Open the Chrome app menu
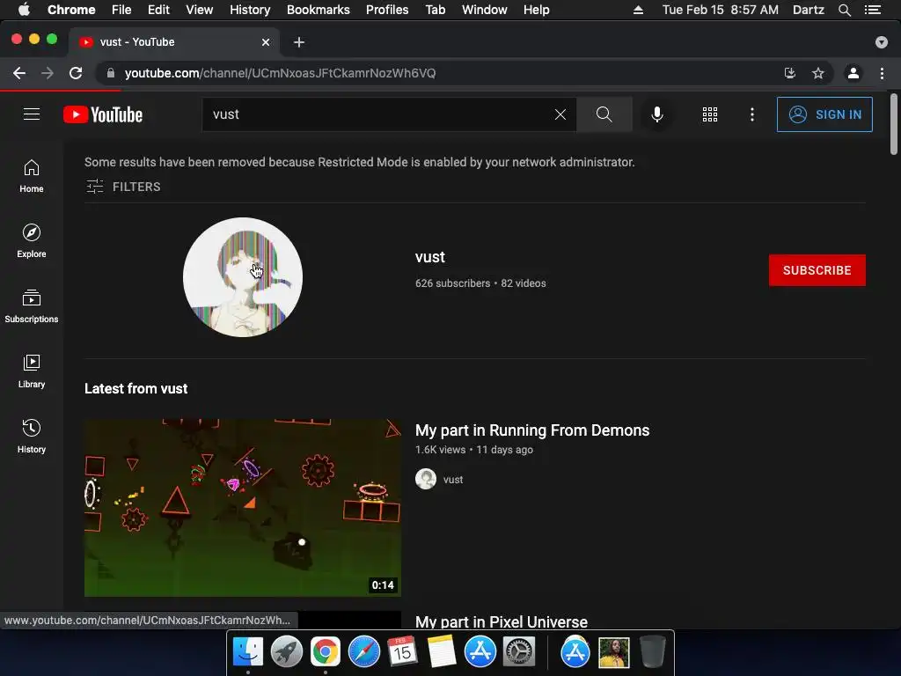The width and height of the screenshot is (901, 676). coord(71,10)
